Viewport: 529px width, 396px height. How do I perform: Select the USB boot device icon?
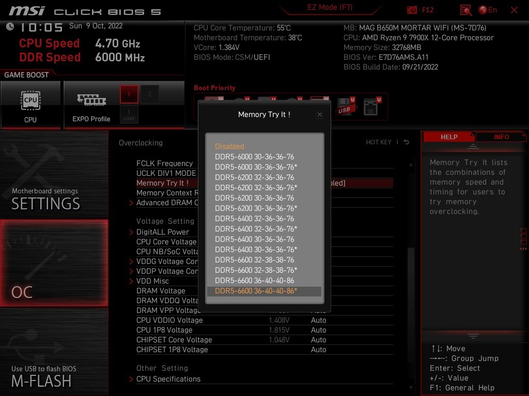pos(345,106)
